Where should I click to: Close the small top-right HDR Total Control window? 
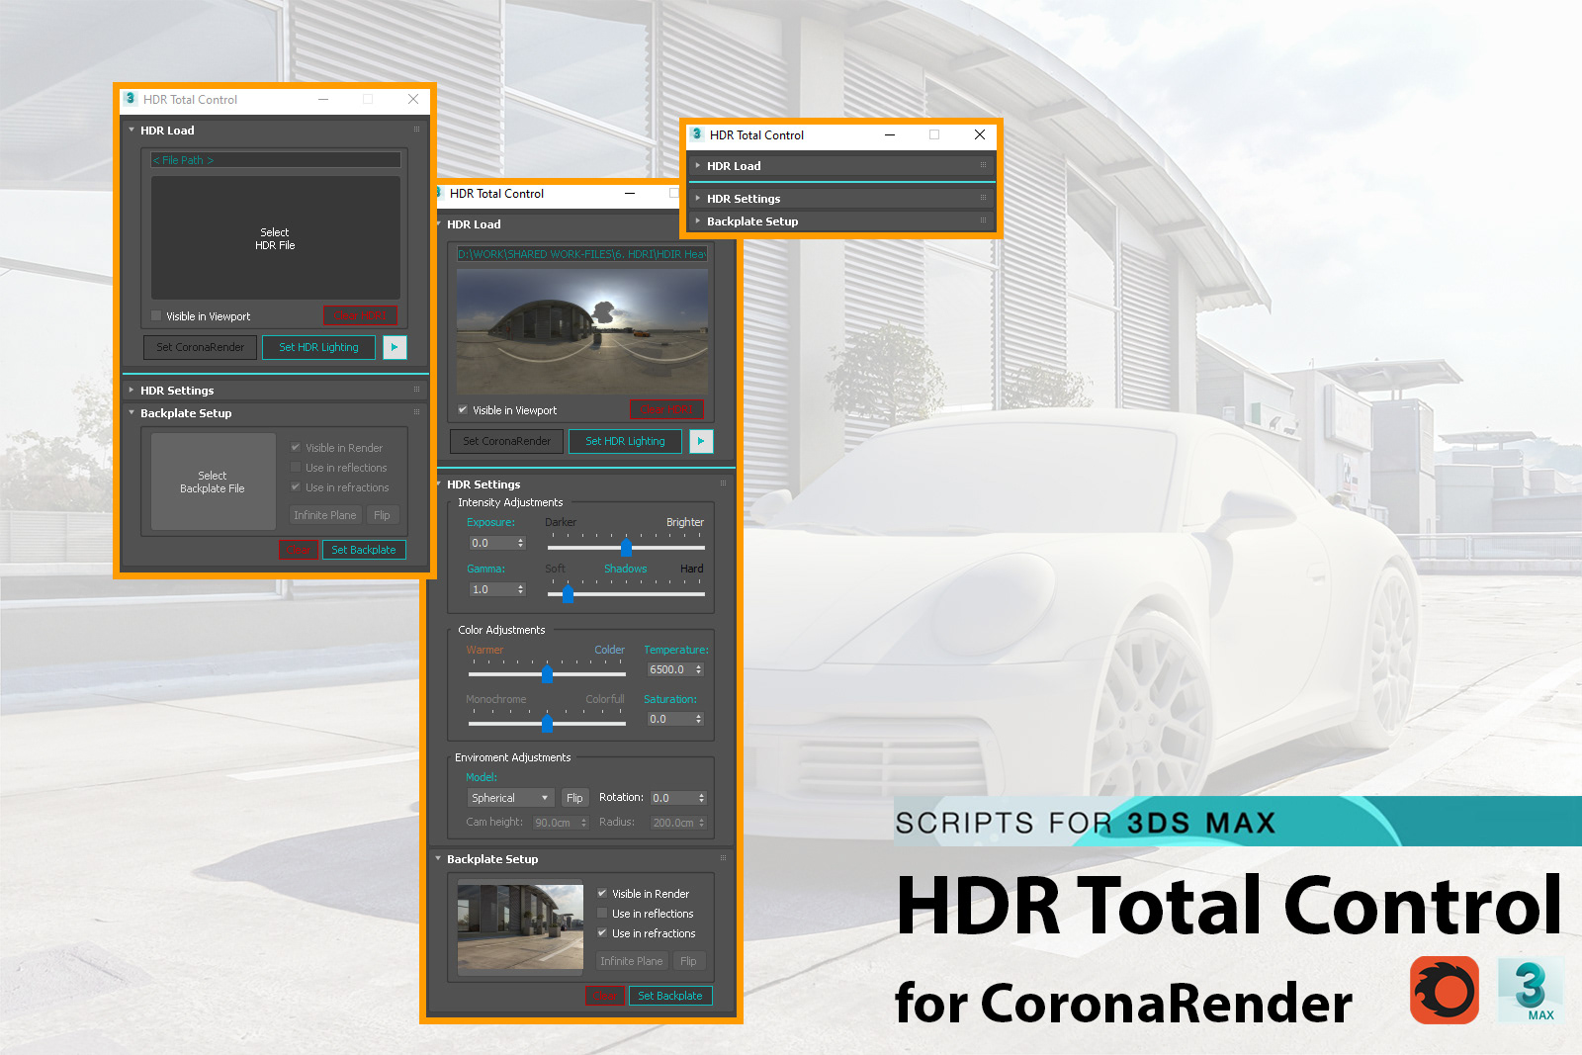980,134
